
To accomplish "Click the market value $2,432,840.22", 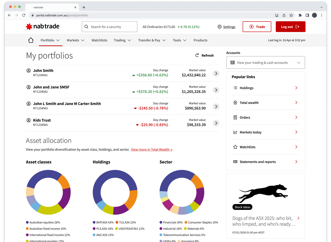I will [194, 75].
